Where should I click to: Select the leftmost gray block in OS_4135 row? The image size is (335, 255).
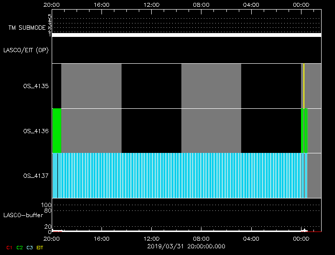click(x=91, y=86)
